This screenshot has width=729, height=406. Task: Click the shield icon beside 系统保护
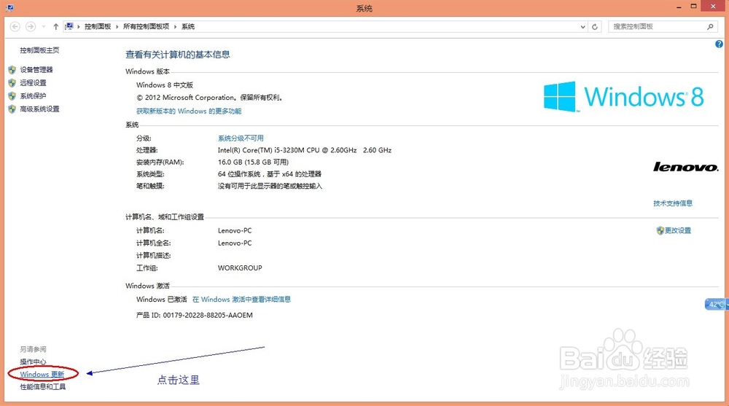(12, 95)
